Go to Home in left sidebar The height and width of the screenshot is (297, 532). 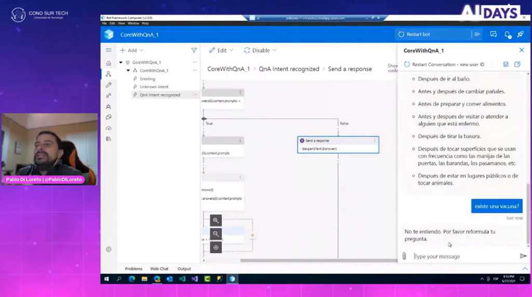(x=109, y=63)
